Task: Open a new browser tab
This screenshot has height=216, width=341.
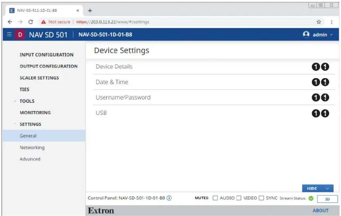Action: 90,10
